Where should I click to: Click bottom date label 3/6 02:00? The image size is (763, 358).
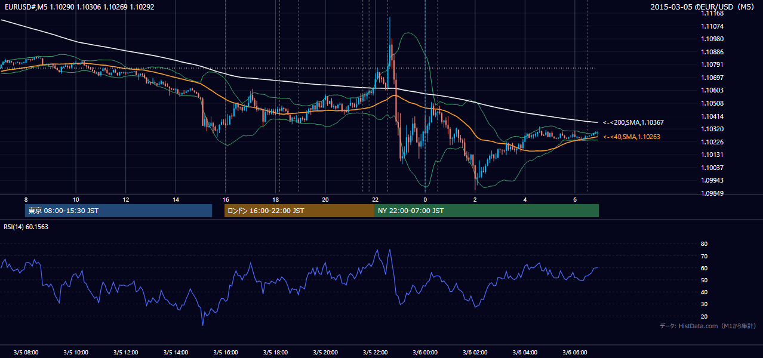[x=475, y=353]
